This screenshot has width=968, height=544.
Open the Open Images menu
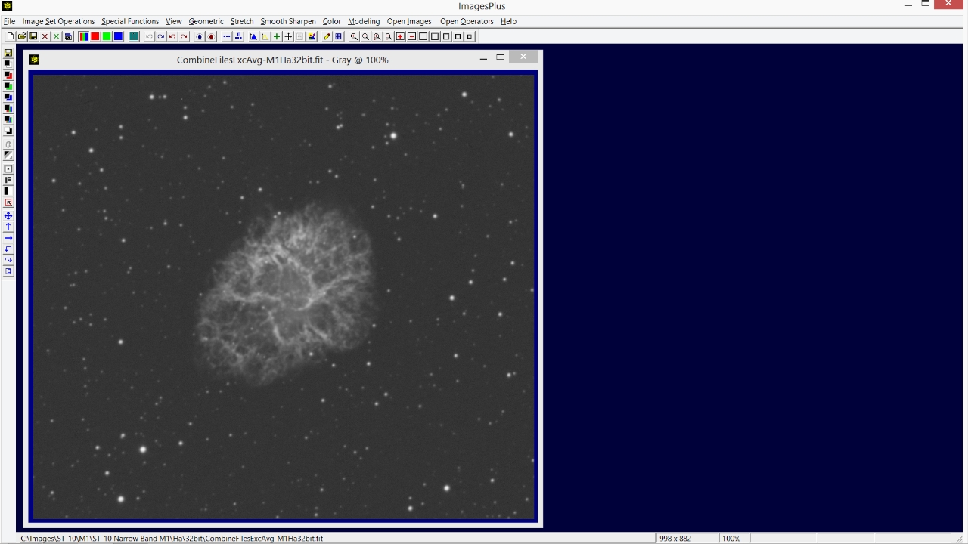coord(409,21)
